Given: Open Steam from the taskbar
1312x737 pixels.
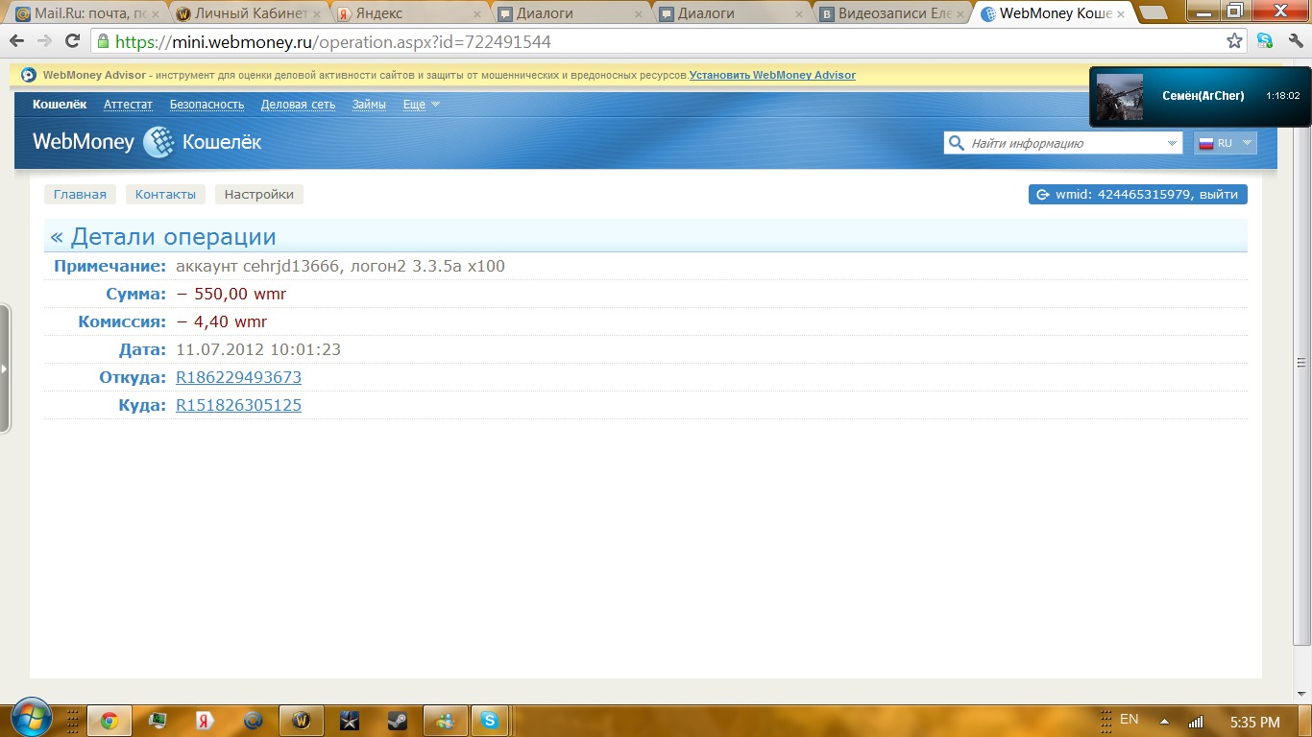Looking at the screenshot, I should 395,721.
